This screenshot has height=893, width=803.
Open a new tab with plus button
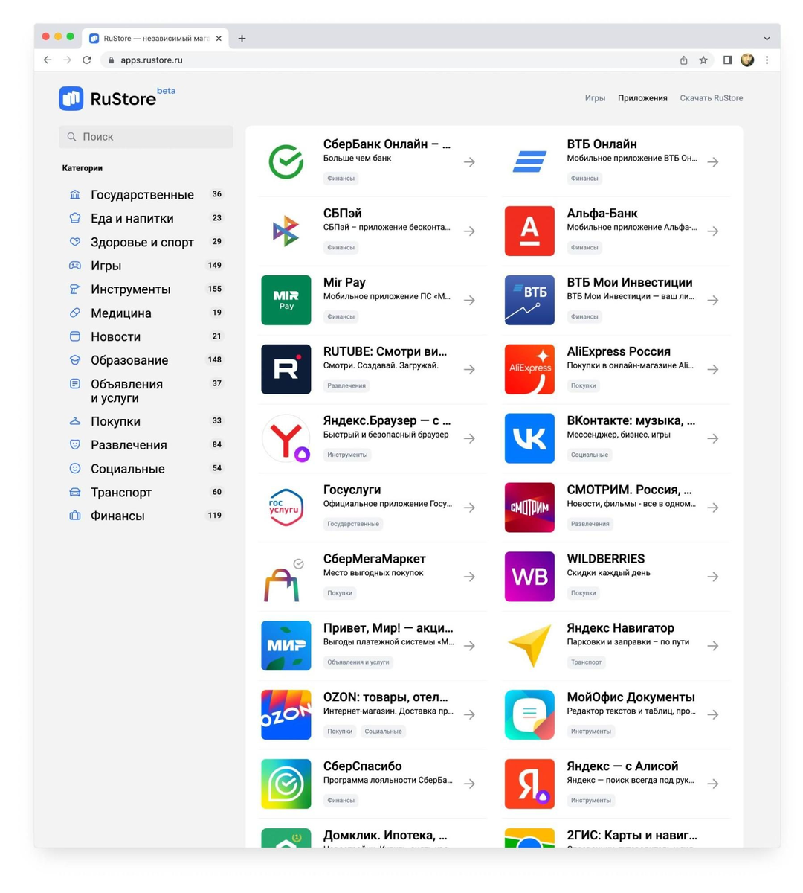(x=242, y=39)
